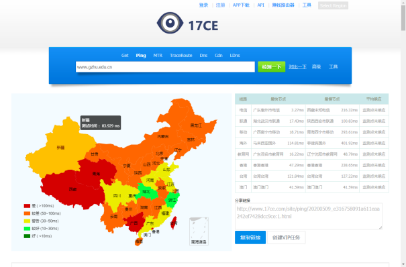
Task: Select 四川 province on the map
Action: coord(117,195)
